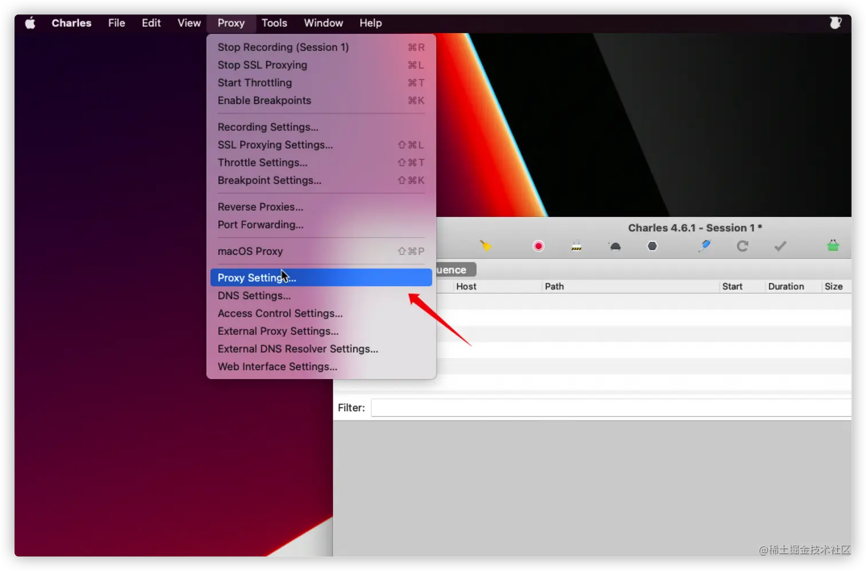Select the blue pen Compose icon
The width and height of the screenshot is (866, 571).
tap(704, 246)
